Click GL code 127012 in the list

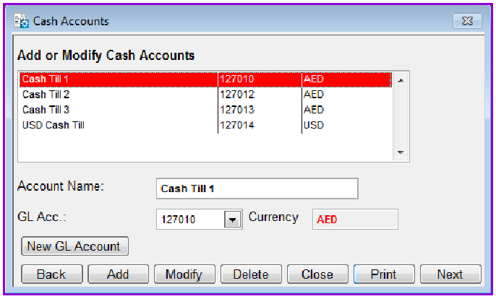[237, 95]
